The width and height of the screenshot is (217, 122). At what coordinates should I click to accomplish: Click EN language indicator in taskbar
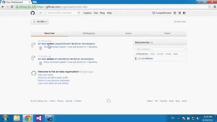tap(173, 118)
